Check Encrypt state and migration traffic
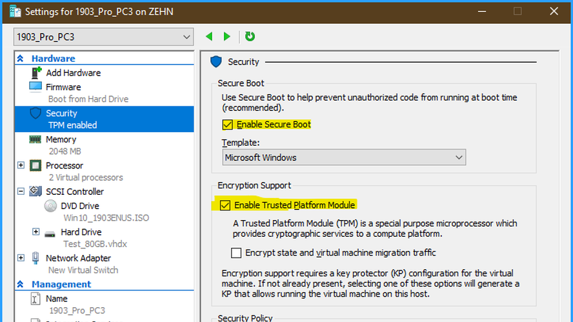 [x=236, y=253]
